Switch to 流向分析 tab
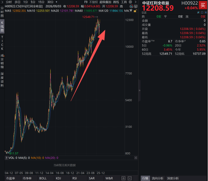This screenshot has width=208, height=181. point(158,178)
